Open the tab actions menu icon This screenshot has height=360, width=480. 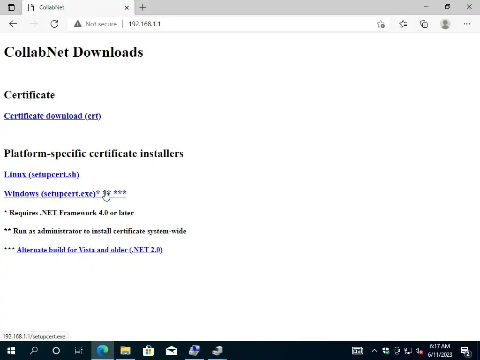(x=11, y=7)
